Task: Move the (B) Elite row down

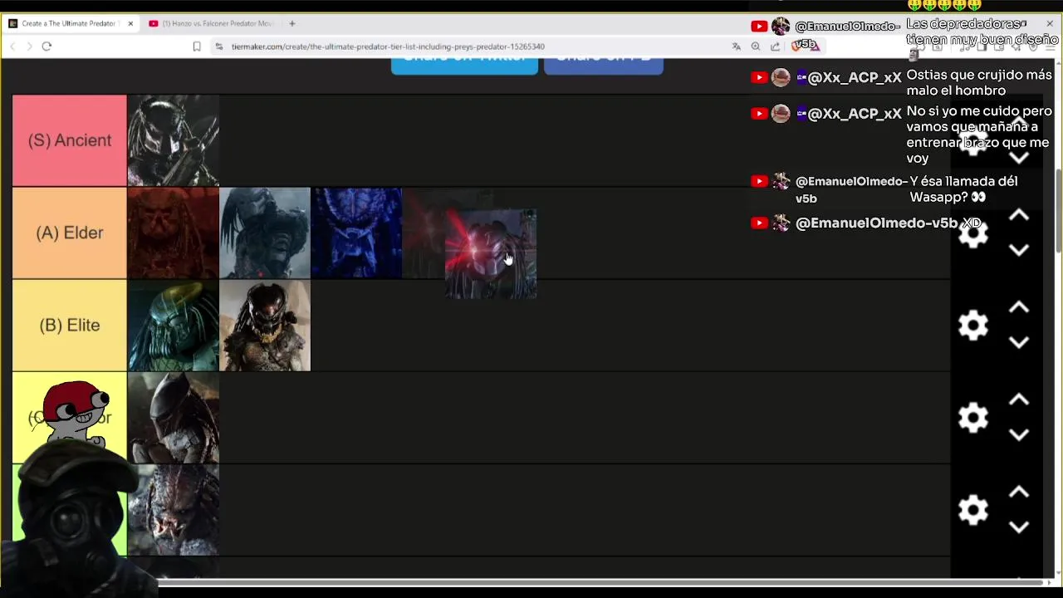Action: (1019, 342)
